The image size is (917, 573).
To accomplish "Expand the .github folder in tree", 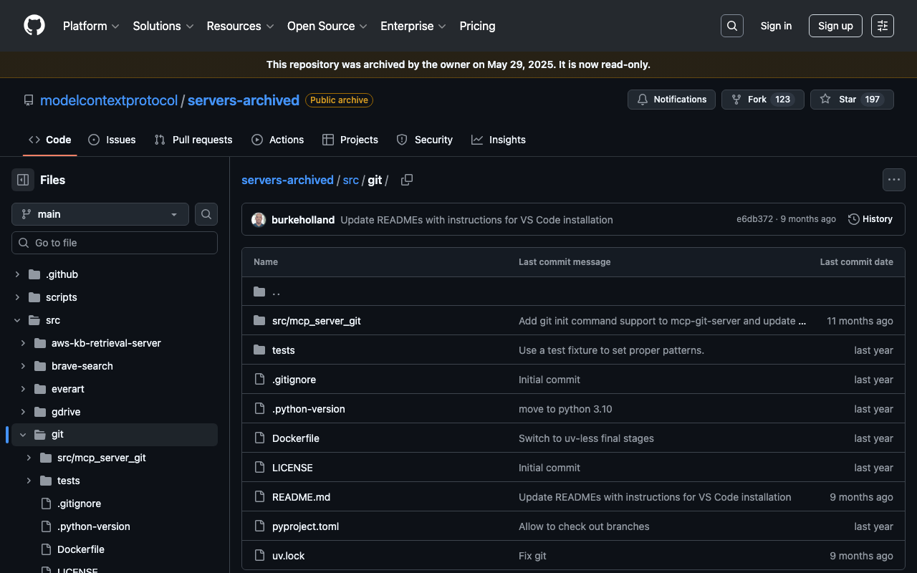I will [18, 274].
